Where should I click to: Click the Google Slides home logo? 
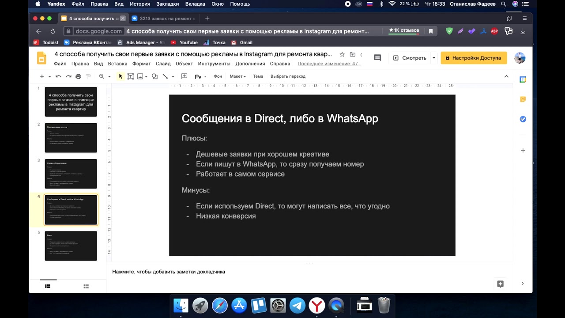pyautogui.click(x=41, y=58)
